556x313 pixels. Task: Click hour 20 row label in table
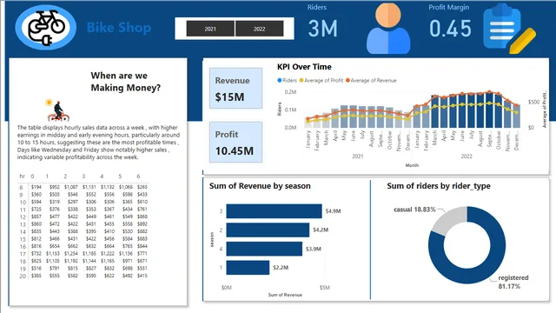click(x=23, y=276)
